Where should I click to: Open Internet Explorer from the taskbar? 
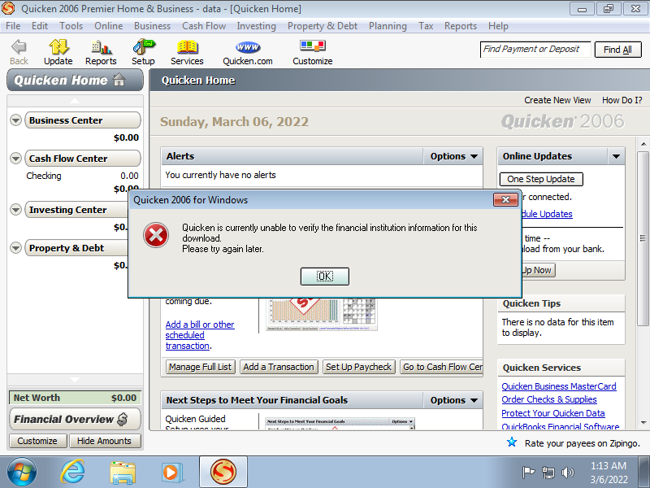[x=72, y=472]
